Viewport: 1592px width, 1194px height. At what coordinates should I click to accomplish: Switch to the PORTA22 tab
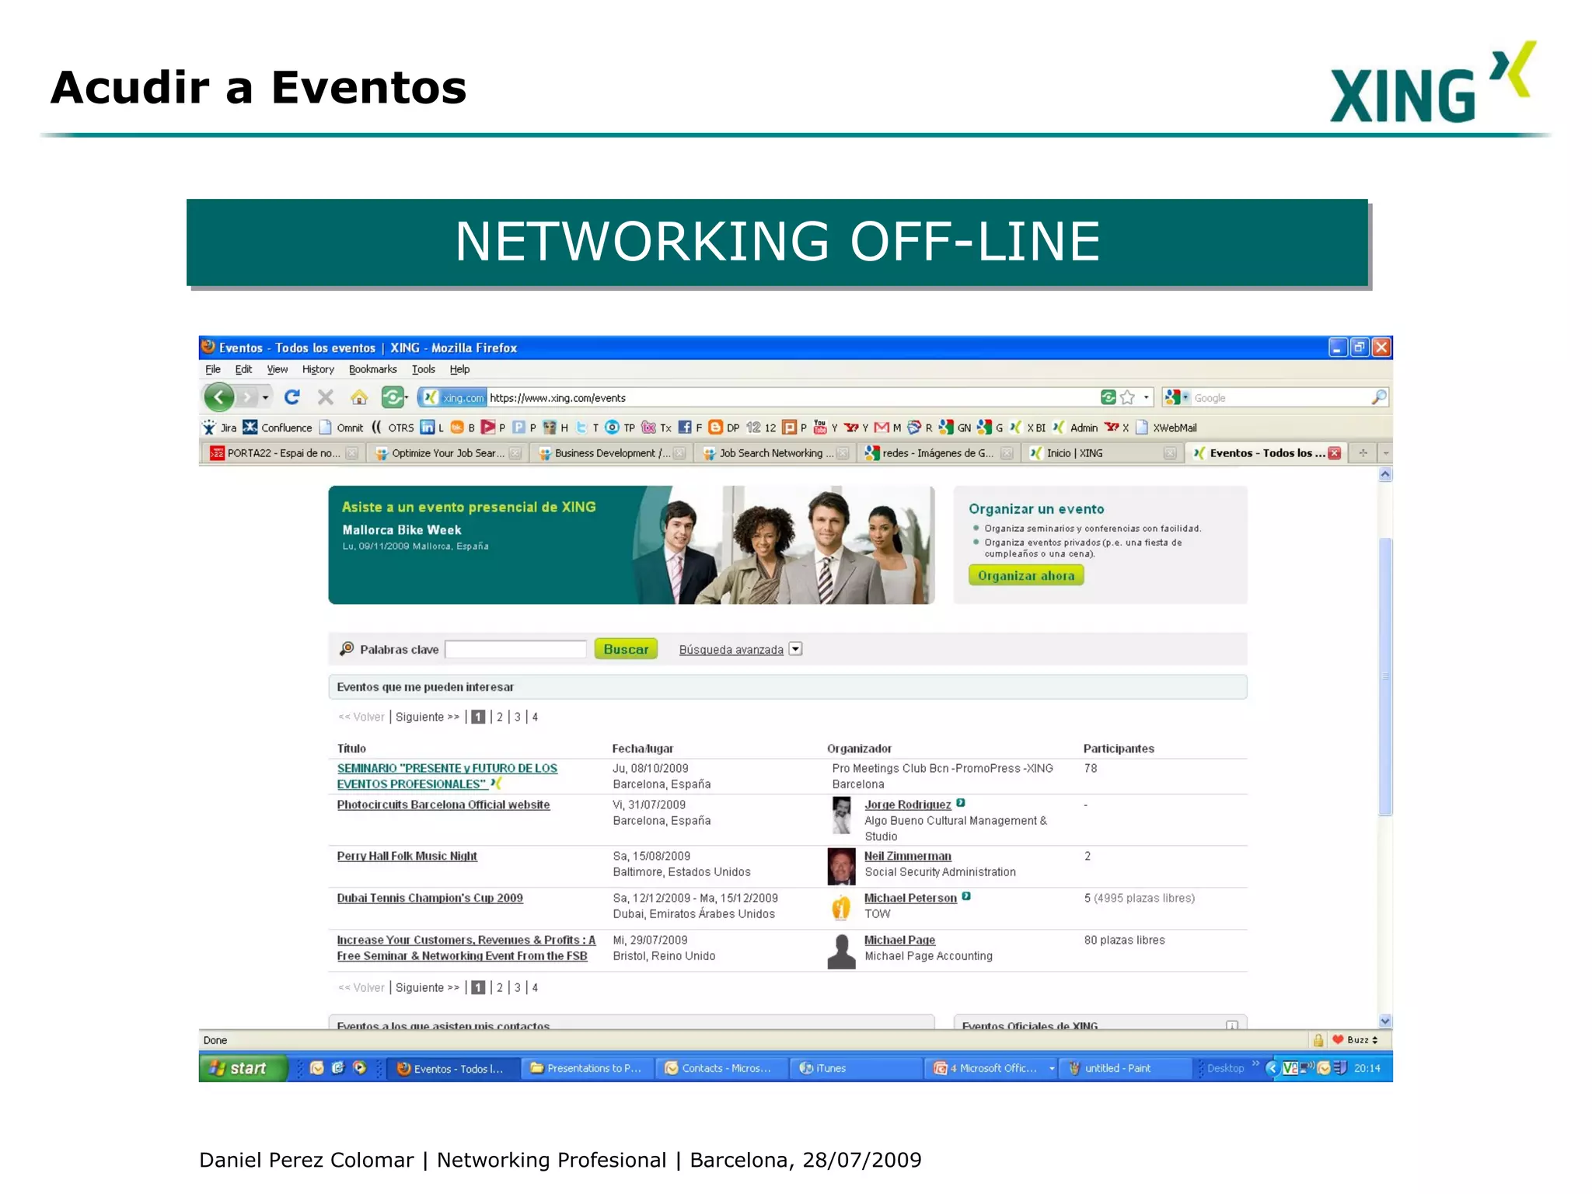click(x=283, y=453)
